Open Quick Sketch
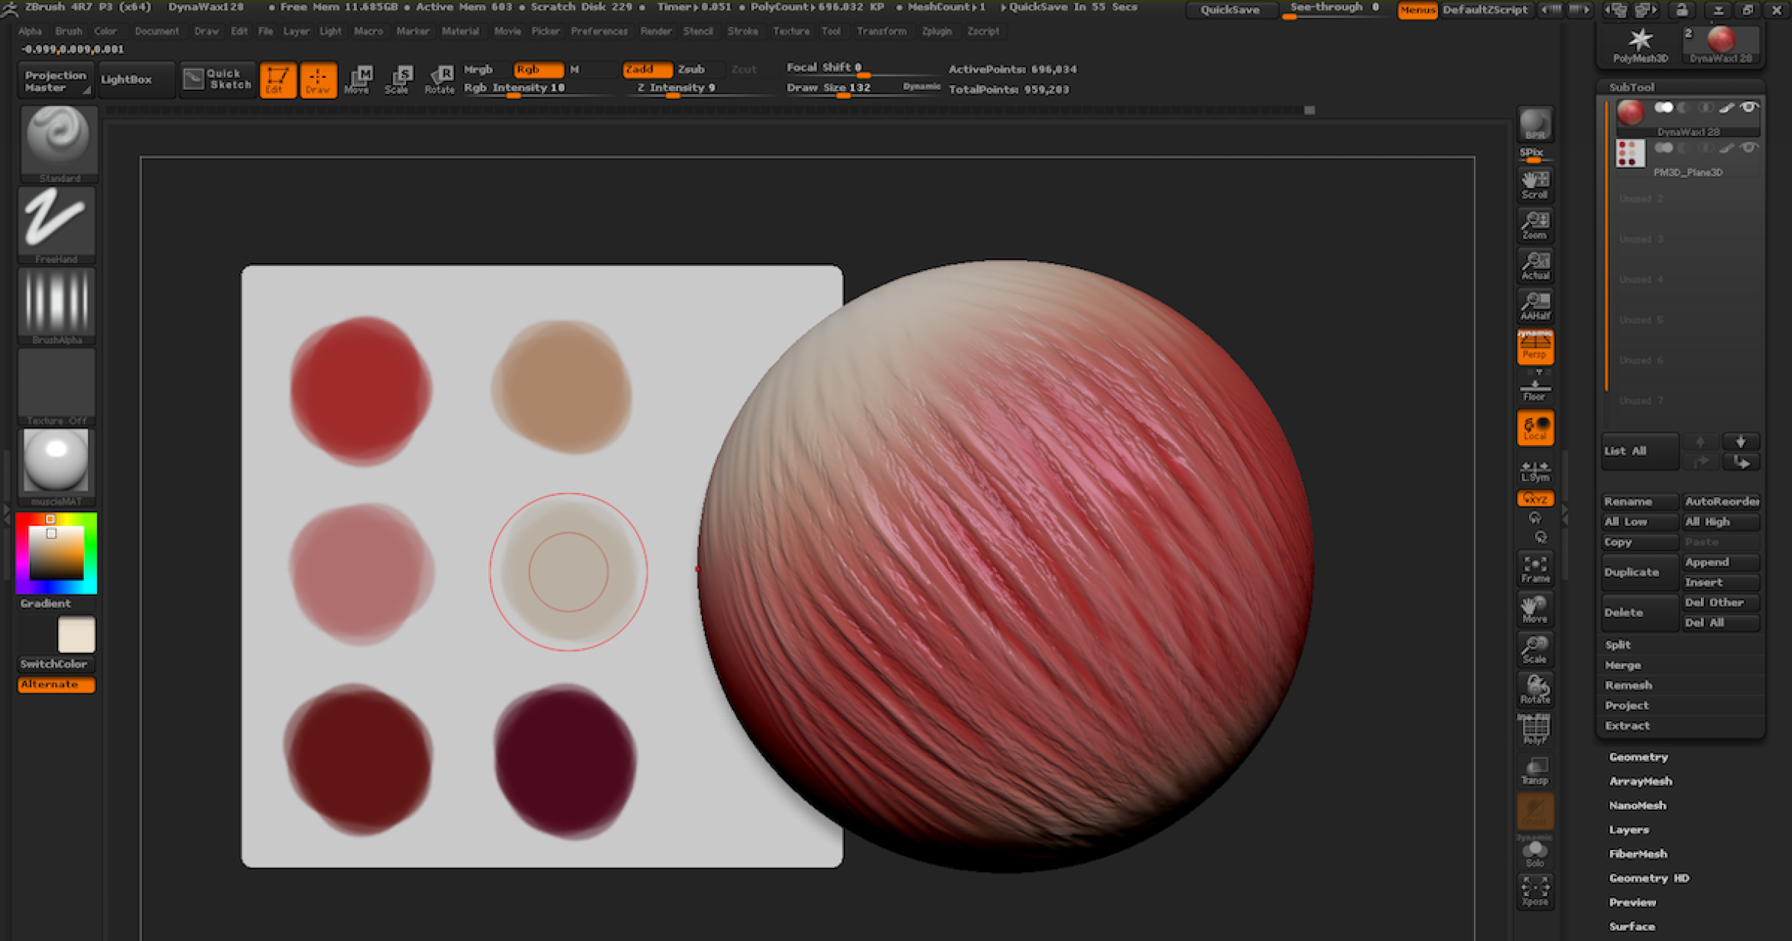The height and width of the screenshot is (941, 1792). point(217,79)
